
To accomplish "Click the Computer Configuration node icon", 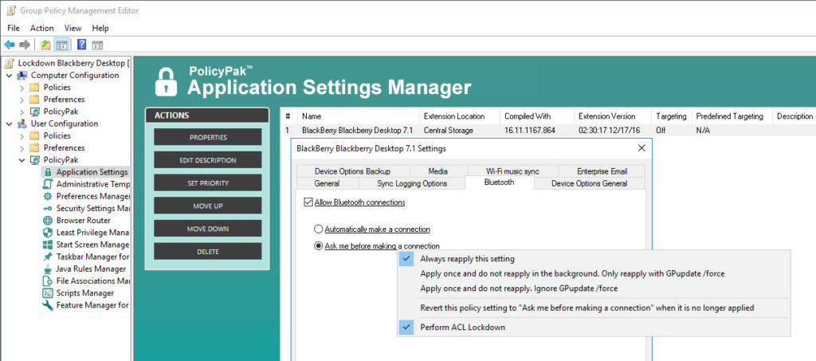I will [x=22, y=76].
